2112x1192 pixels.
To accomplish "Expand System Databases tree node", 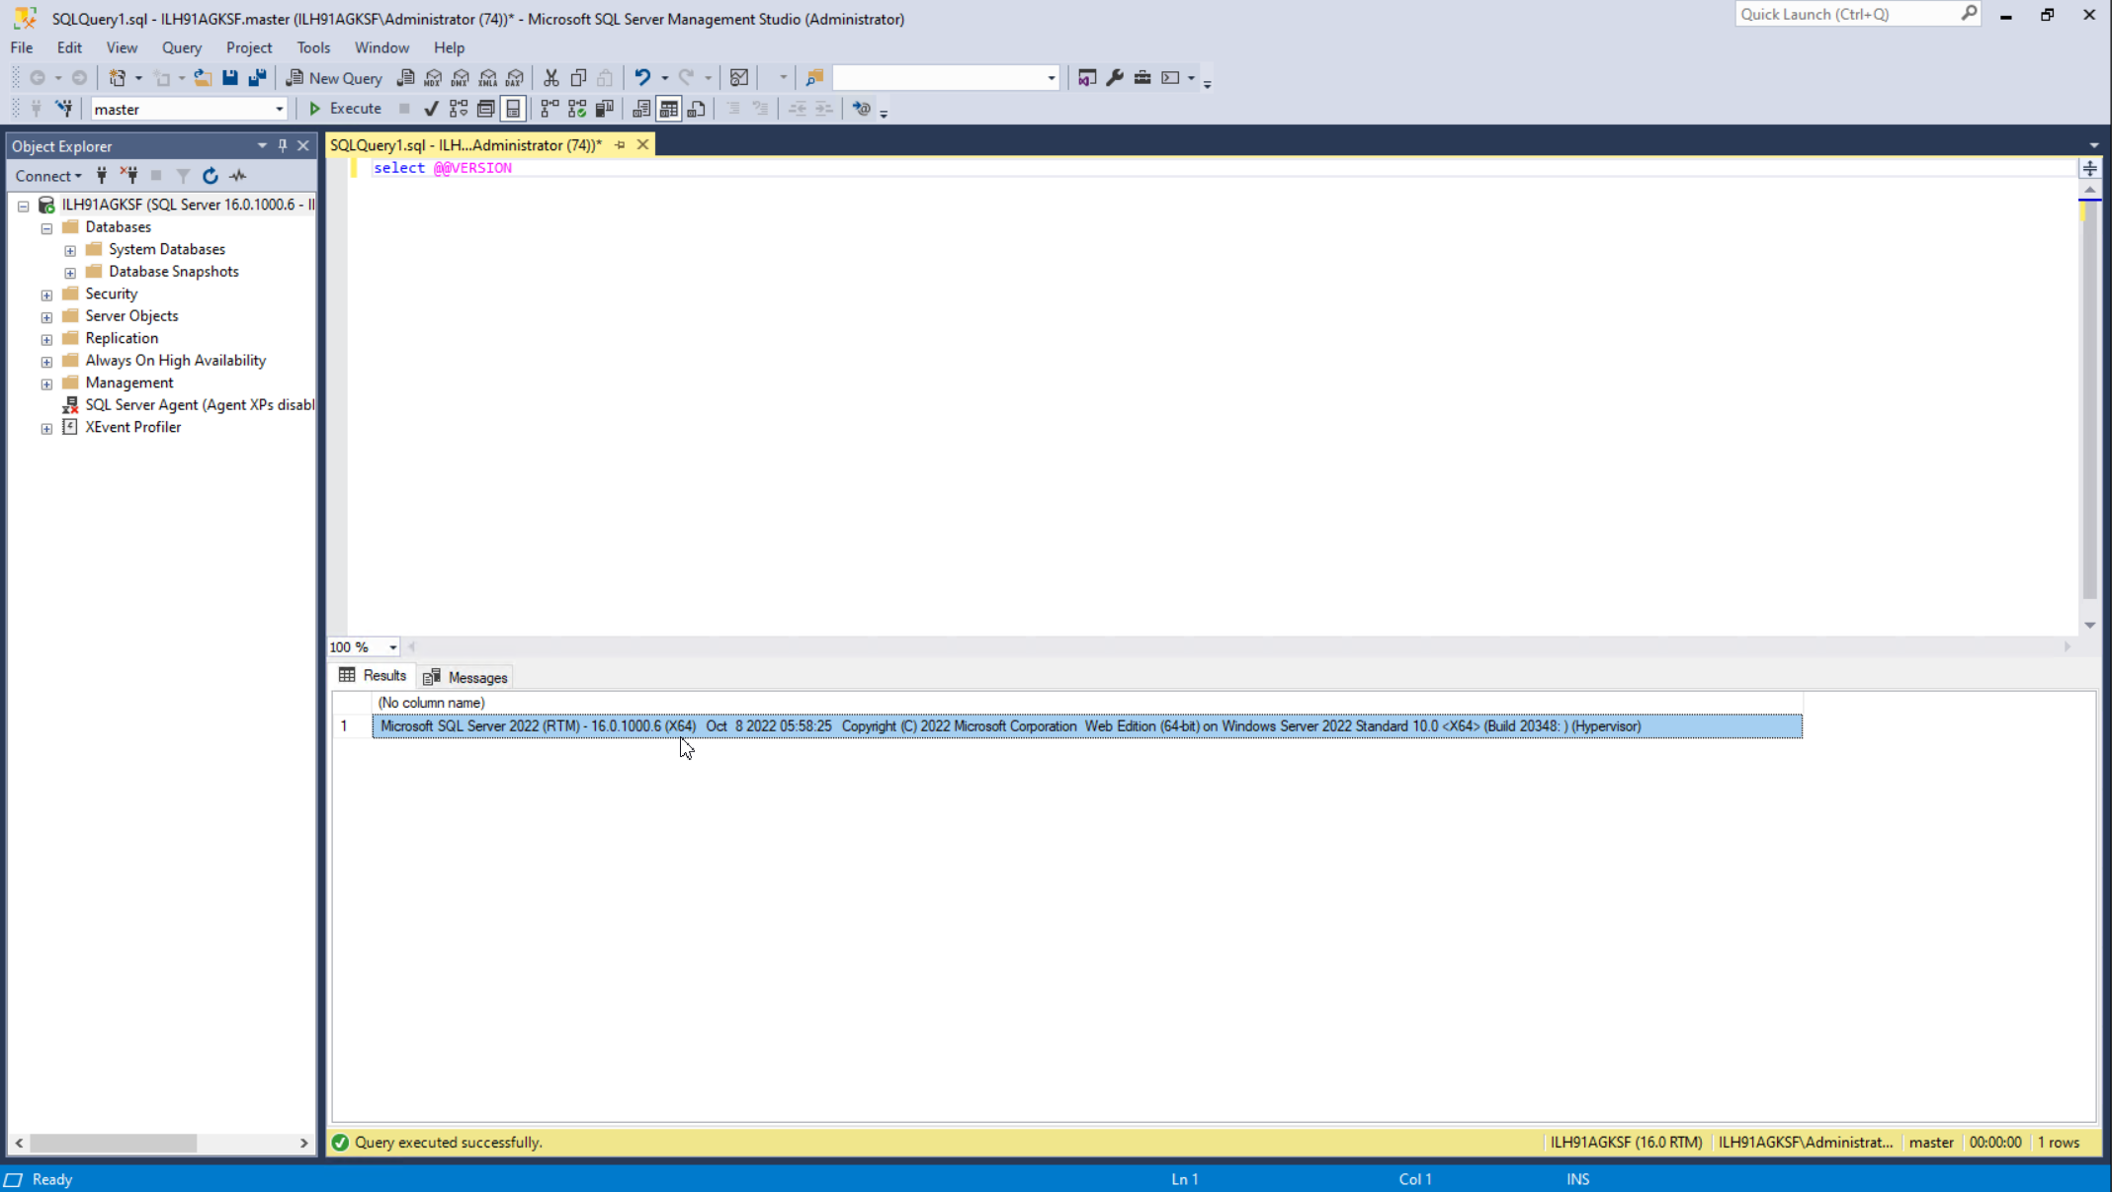I will (x=70, y=250).
